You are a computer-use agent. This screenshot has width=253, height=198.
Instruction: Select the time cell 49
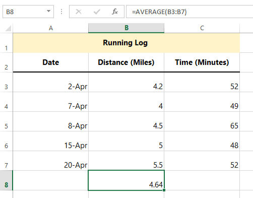[x=202, y=102]
